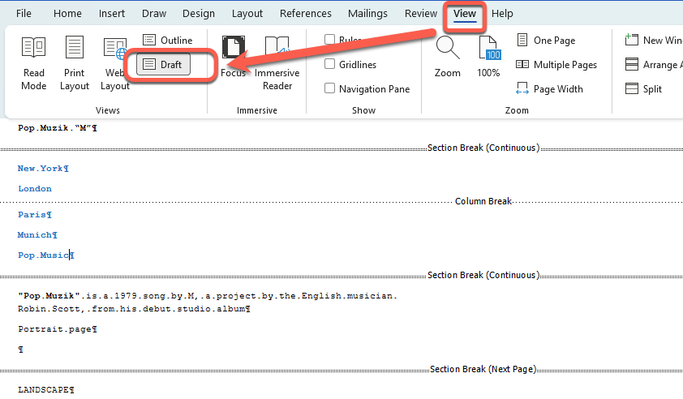Open the Review tab
This screenshot has width=683, height=399.
421,14
